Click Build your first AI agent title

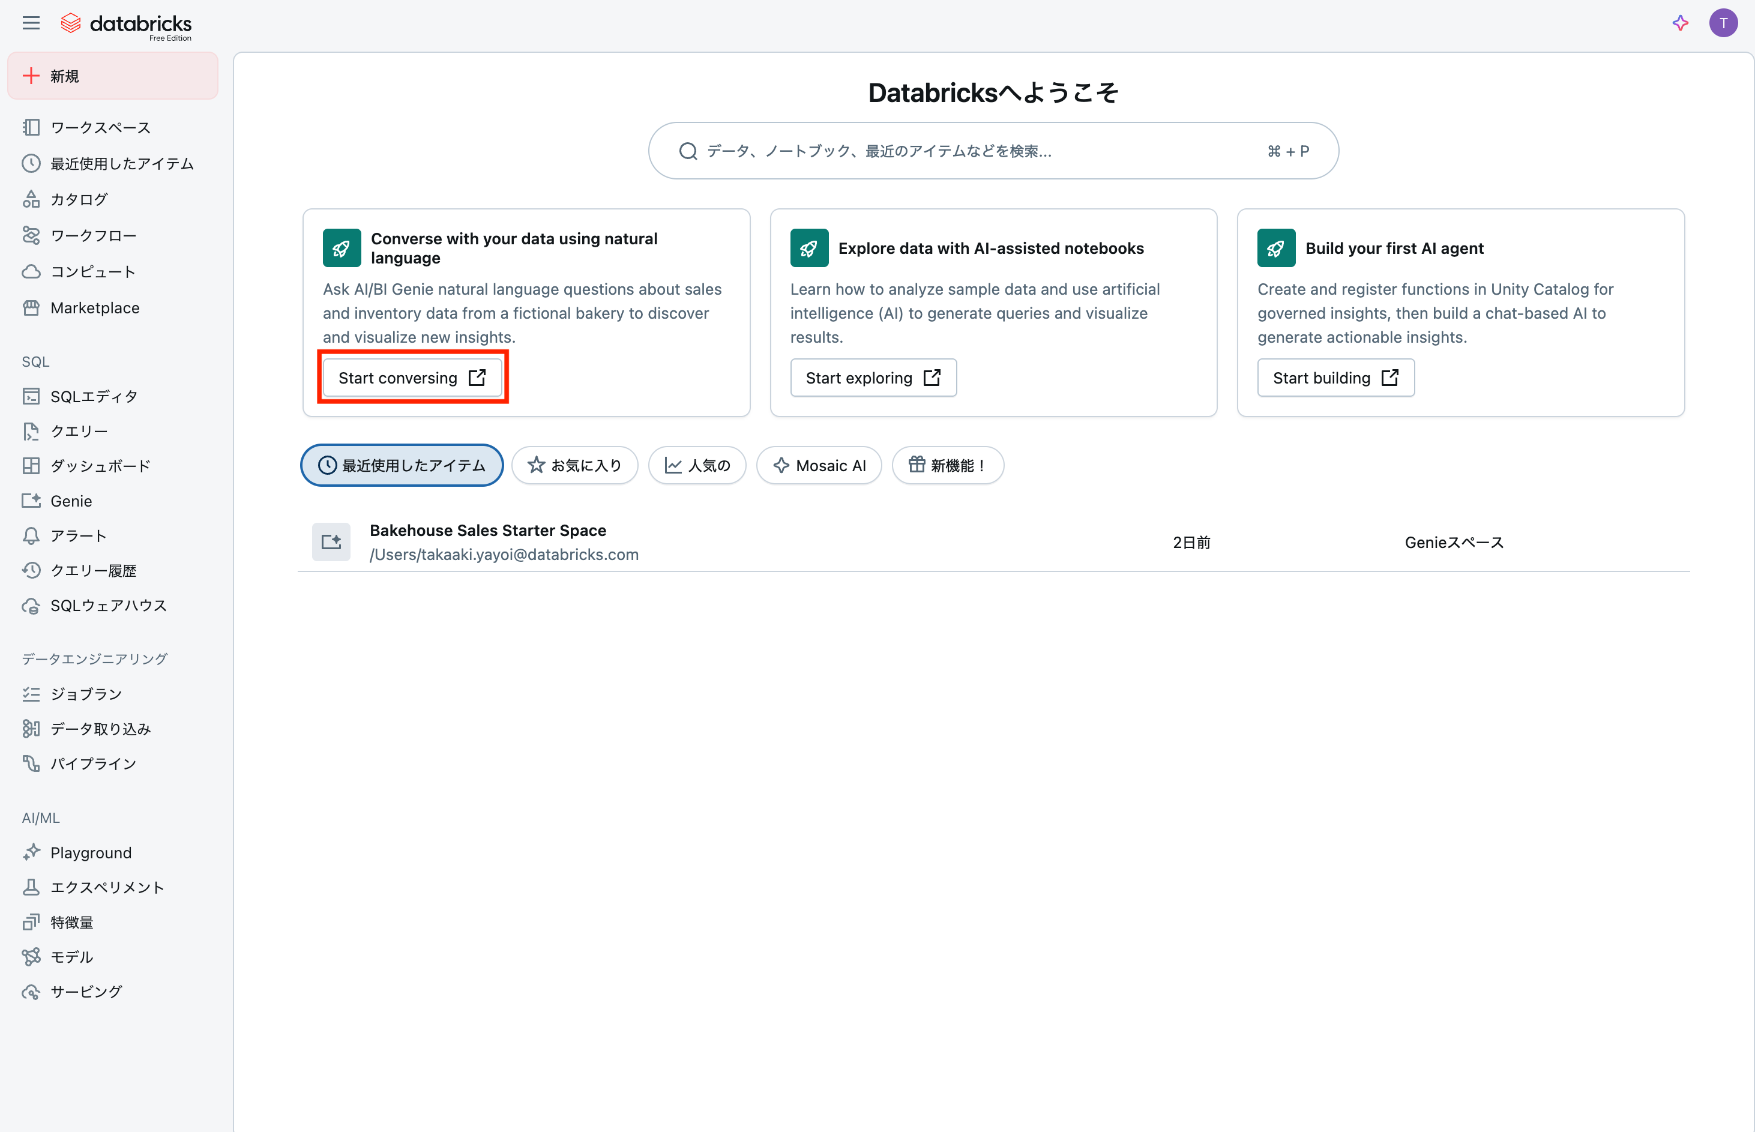pyautogui.click(x=1394, y=248)
